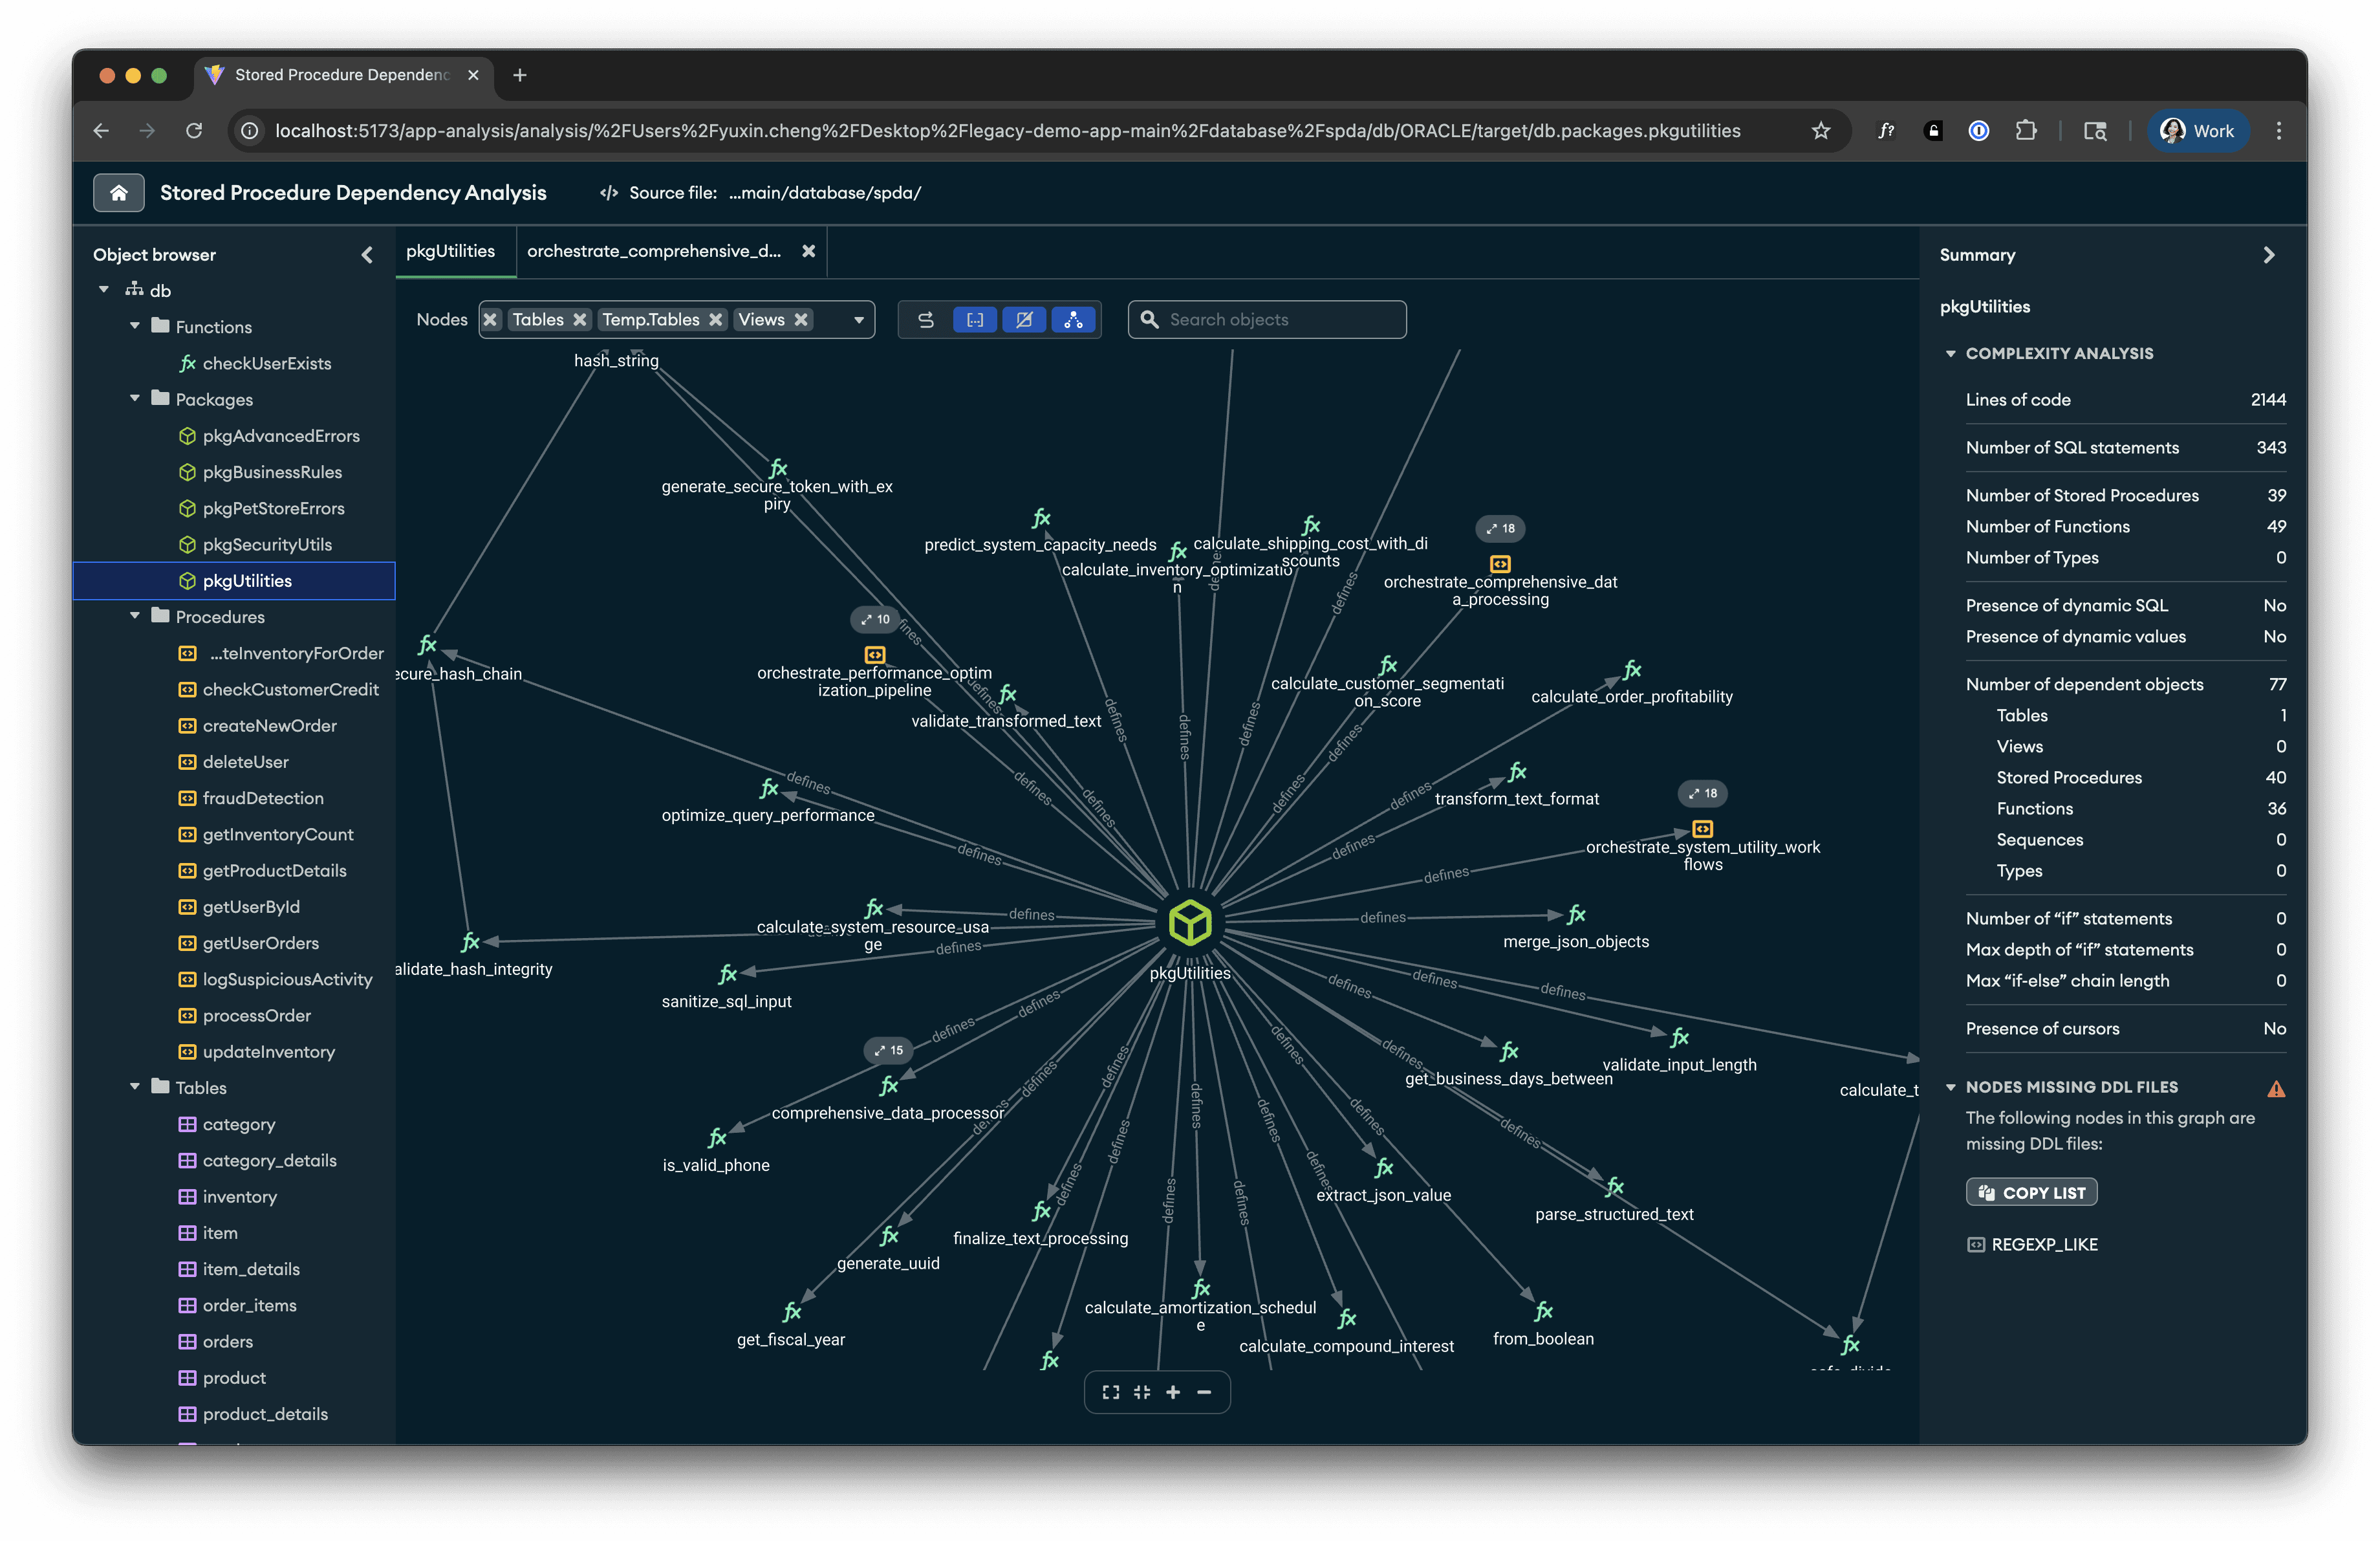This screenshot has width=2380, height=1541.
Task: Toggle the crossed-out square filter button
Action: (x=1024, y=320)
